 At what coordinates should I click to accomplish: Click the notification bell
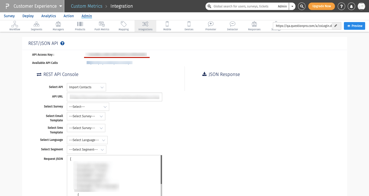[351, 6]
